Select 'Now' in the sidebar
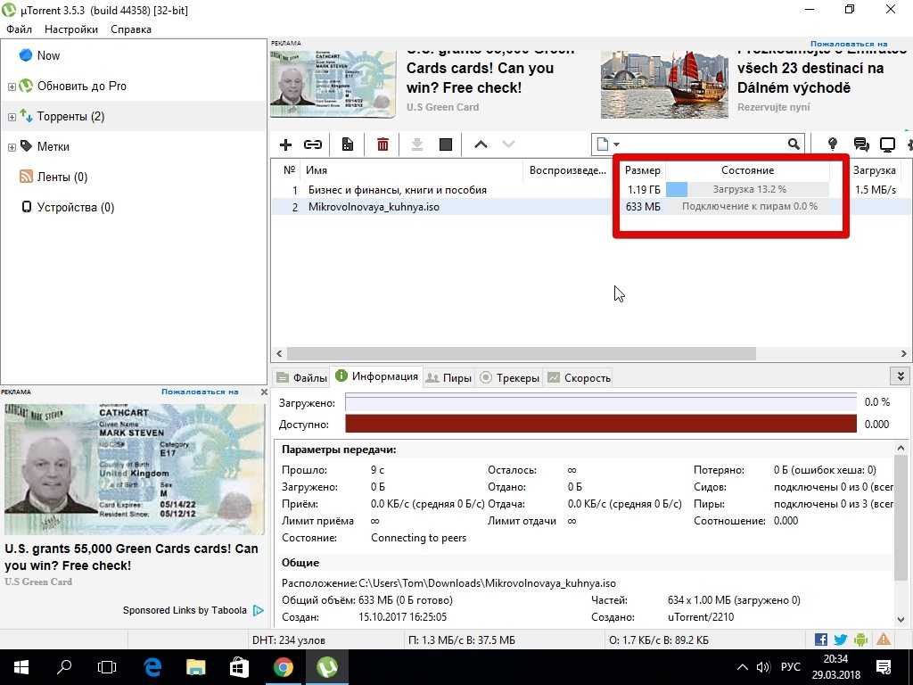This screenshot has width=913, height=685. point(48,55)
